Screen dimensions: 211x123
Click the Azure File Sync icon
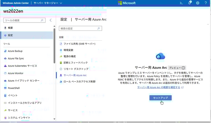[5, 59]
